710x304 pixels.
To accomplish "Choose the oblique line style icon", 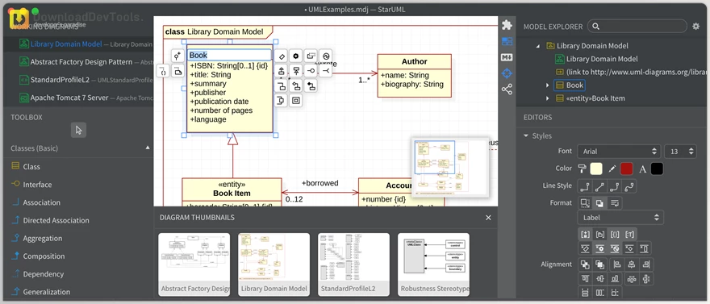I will 600,186.
